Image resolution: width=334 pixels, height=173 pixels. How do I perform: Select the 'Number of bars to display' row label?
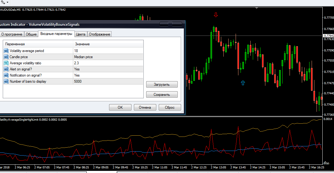point(28,81)
